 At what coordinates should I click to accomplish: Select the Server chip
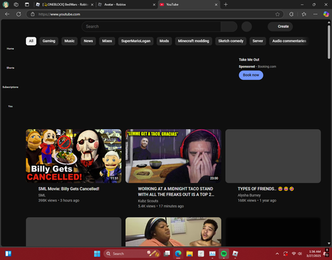pyautogui.click(x=258, y=41)
